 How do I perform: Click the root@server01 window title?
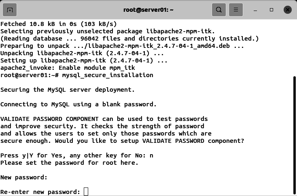[x=148, y=10]
